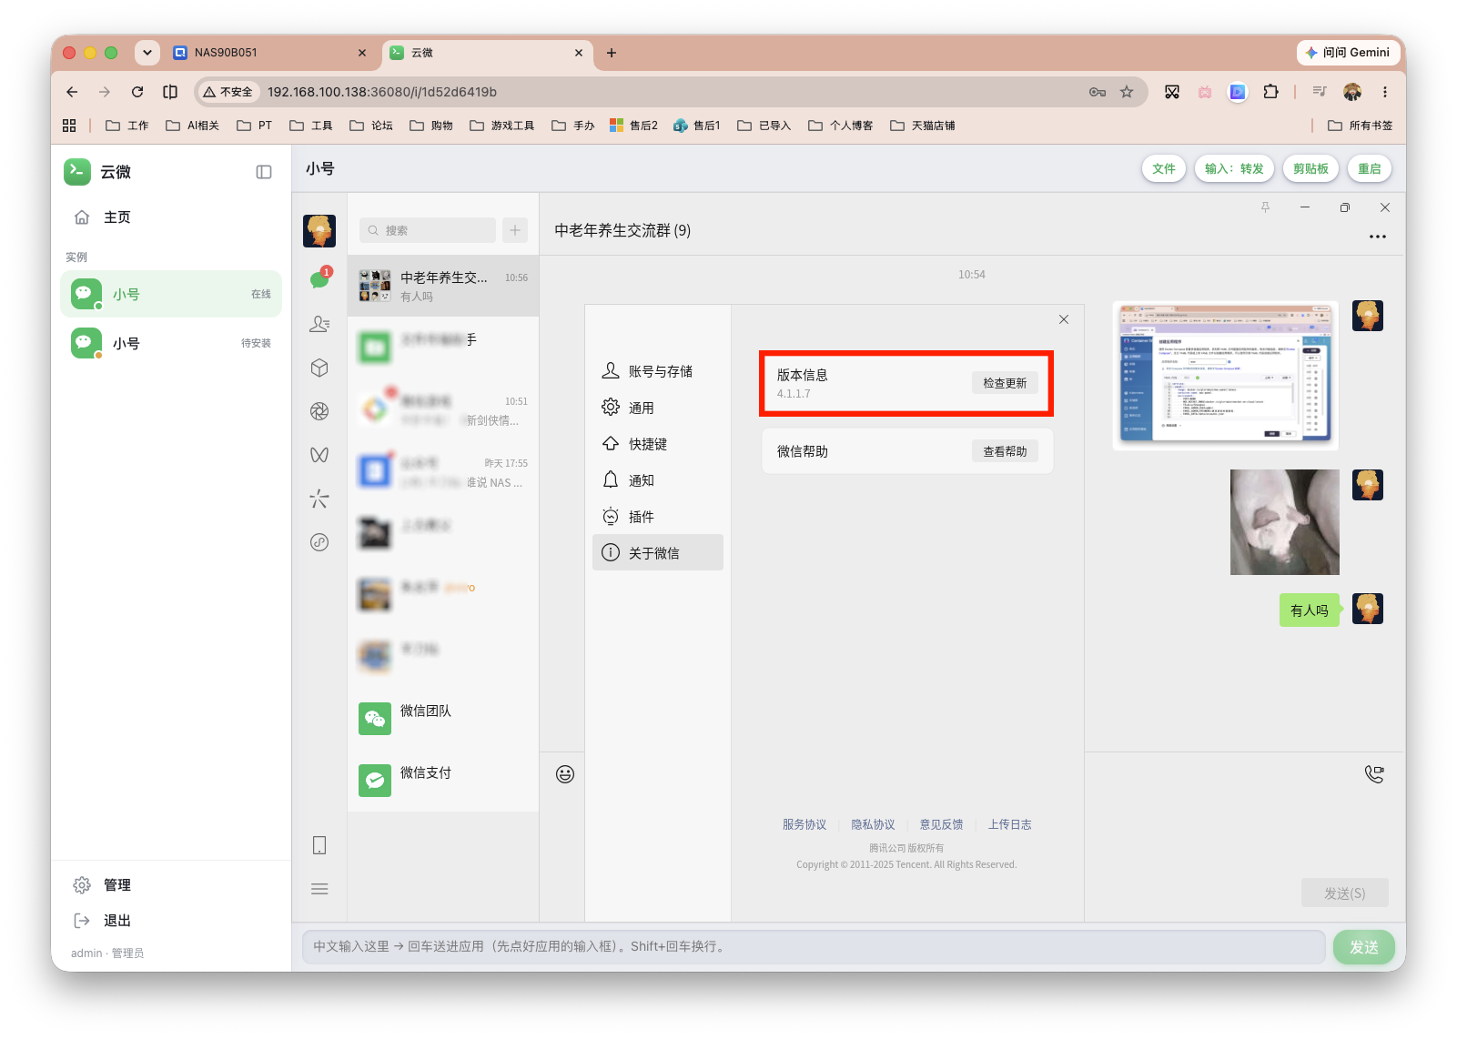Open the Chrome three-dot menu
Image resolution: width=1457 pixels, height=1039 pixels.
point(1385,92)
